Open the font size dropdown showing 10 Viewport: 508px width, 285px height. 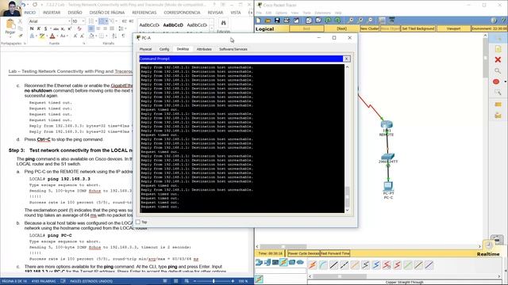[83, 21]
